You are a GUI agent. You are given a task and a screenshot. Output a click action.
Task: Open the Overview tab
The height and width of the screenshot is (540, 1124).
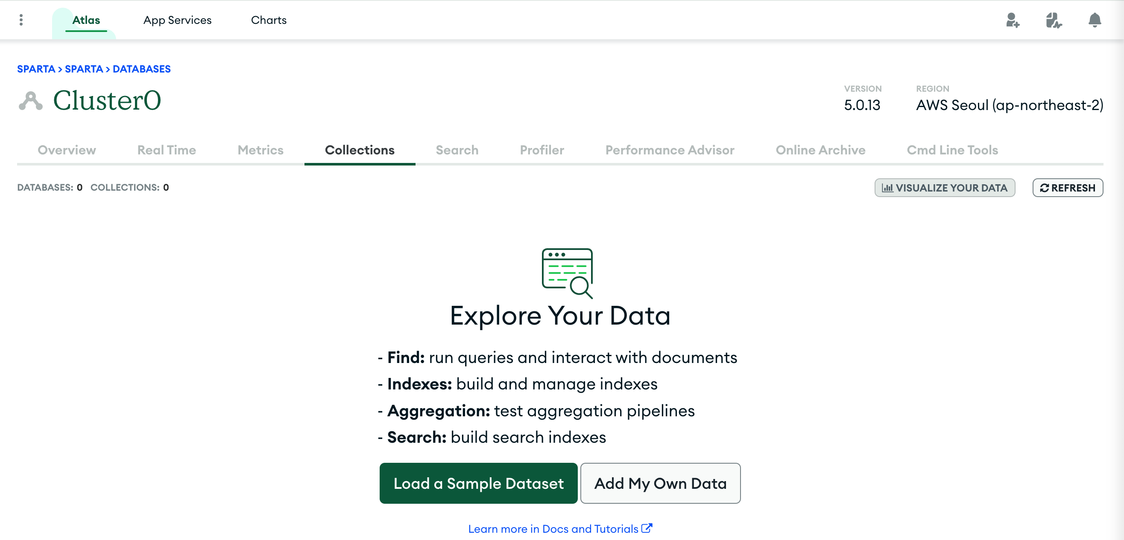[x=67, y=150]
